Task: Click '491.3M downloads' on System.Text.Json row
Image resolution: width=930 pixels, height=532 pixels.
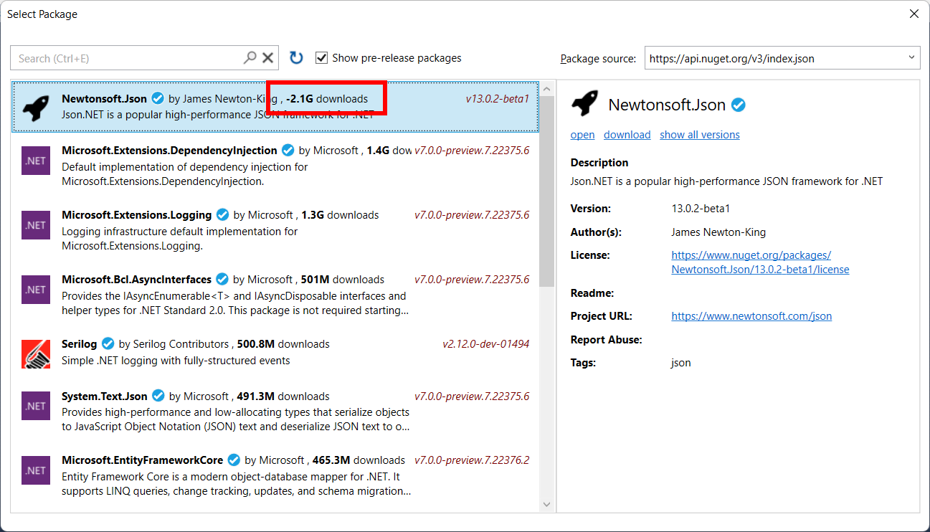Action: tap(282, 396)
